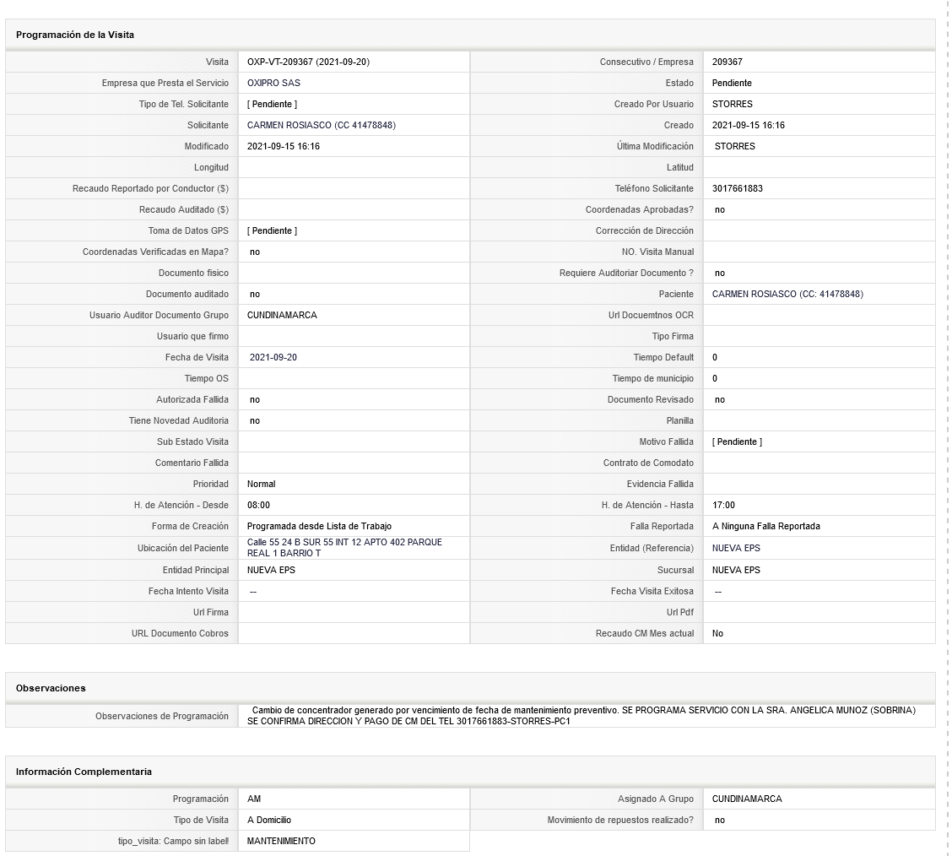Select Coordenadas Verificadas en Mapa? value no

click(x=254, y=252)
